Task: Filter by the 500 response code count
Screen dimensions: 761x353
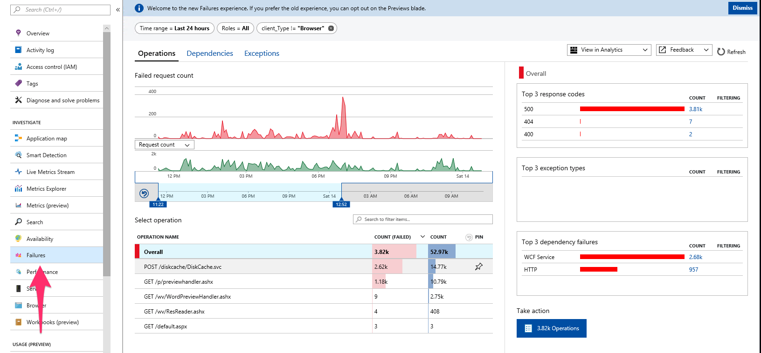Action: coord(695,109)
